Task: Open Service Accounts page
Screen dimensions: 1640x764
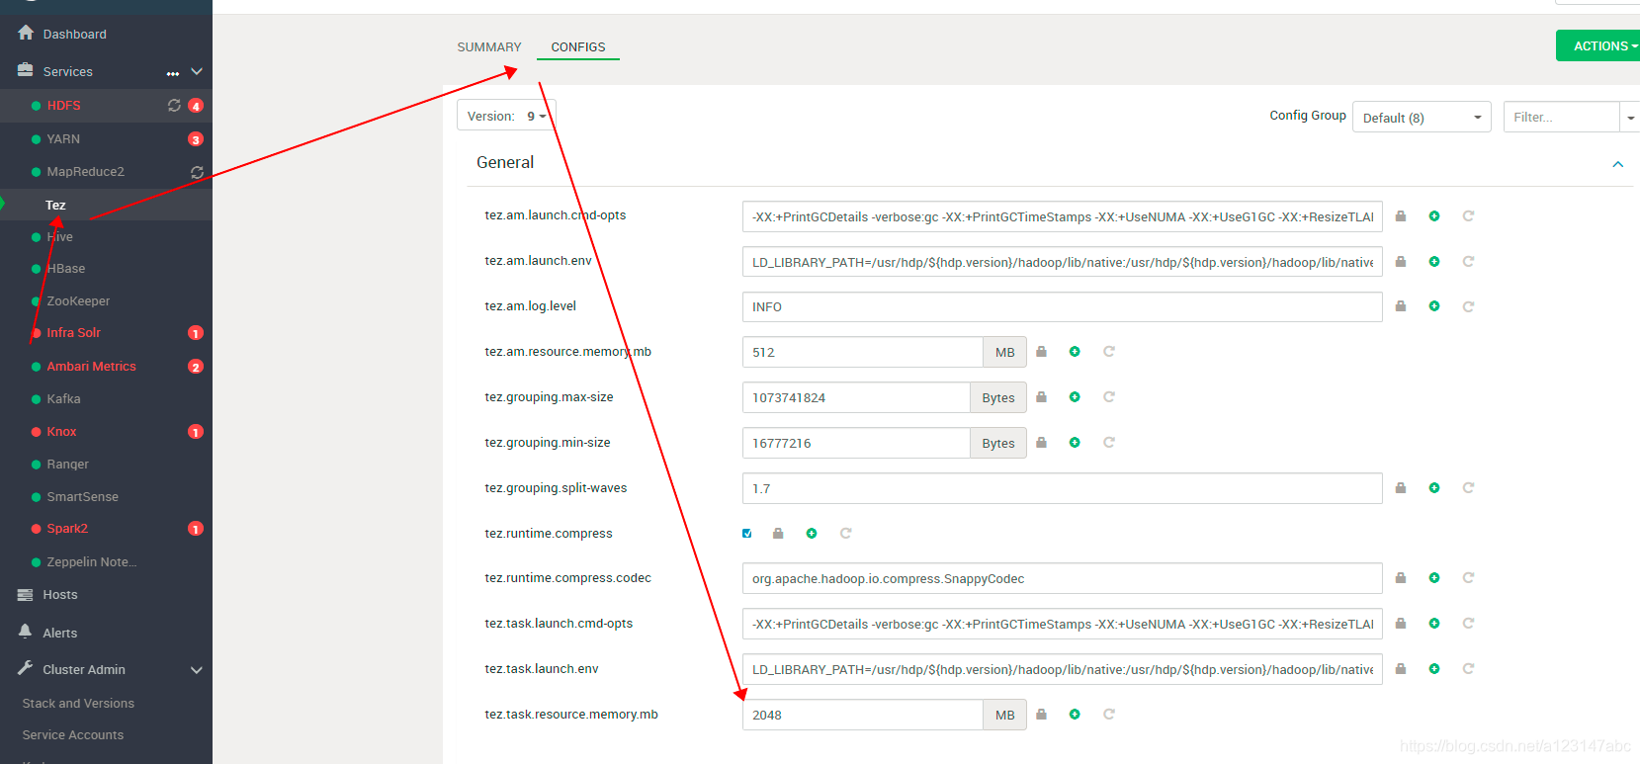Action: (x=73, y=734)
